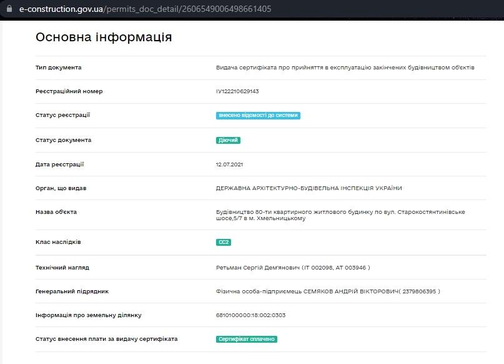
Task: Click the green 'СС2' class badge
Action: [x=224, y=242]
